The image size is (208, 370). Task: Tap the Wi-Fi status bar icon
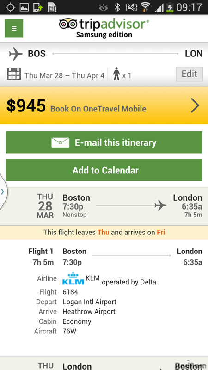coord(145,7)
